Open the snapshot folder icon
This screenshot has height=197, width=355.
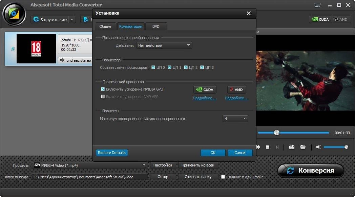click(303, 147)
